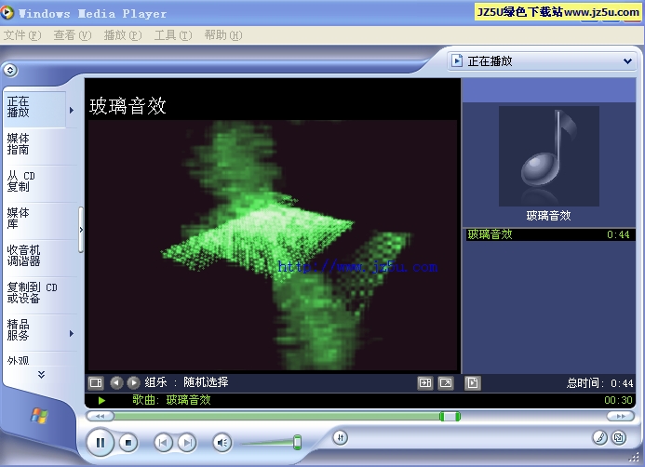
Task: Click the 随机选择 visualization name
Action: click(x=206, y=382)
